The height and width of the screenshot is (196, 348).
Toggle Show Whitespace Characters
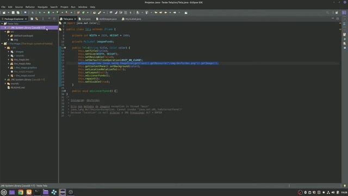click(x=130, y=13)
